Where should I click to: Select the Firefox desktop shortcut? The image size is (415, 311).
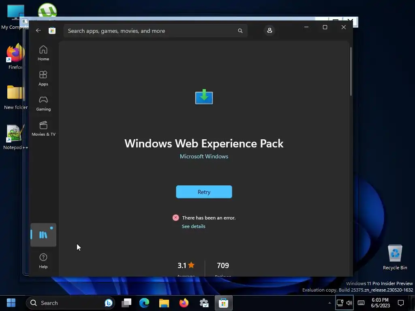[15, 57]
